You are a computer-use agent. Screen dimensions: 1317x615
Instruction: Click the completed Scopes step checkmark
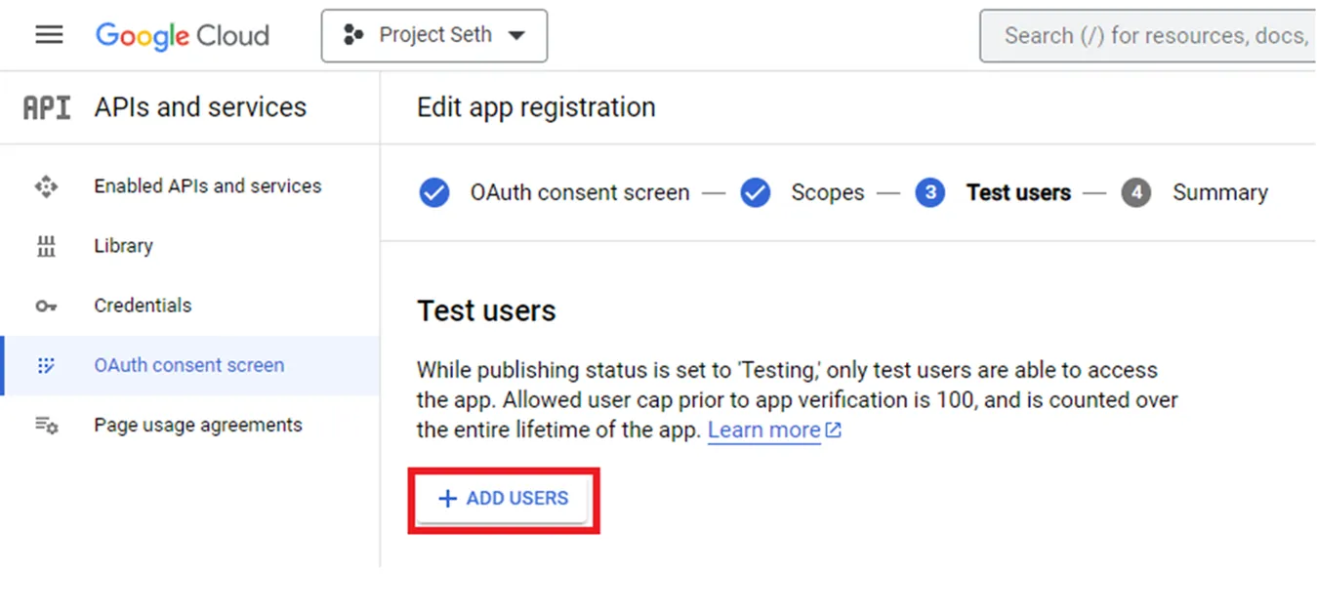click(x=756, y=192)
